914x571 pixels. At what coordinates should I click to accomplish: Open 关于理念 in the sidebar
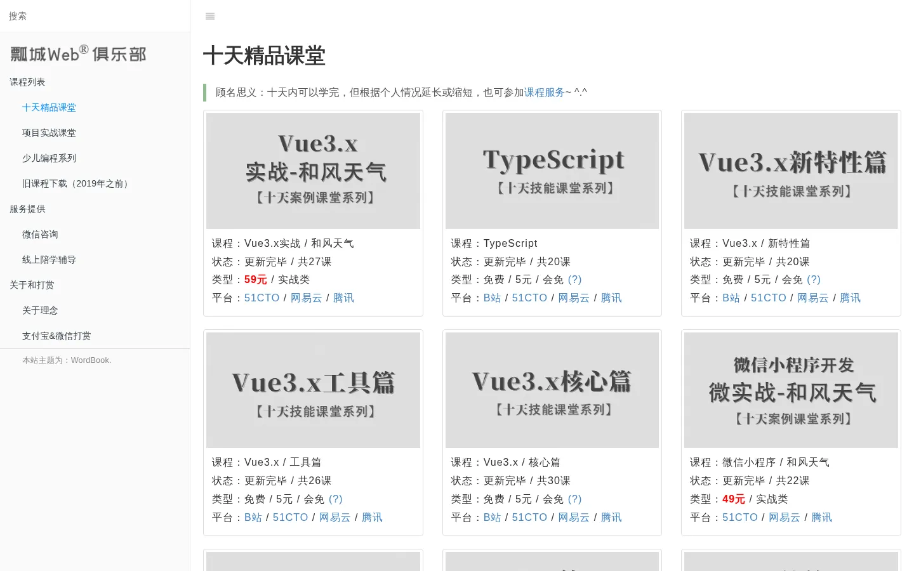pos(40,311)
